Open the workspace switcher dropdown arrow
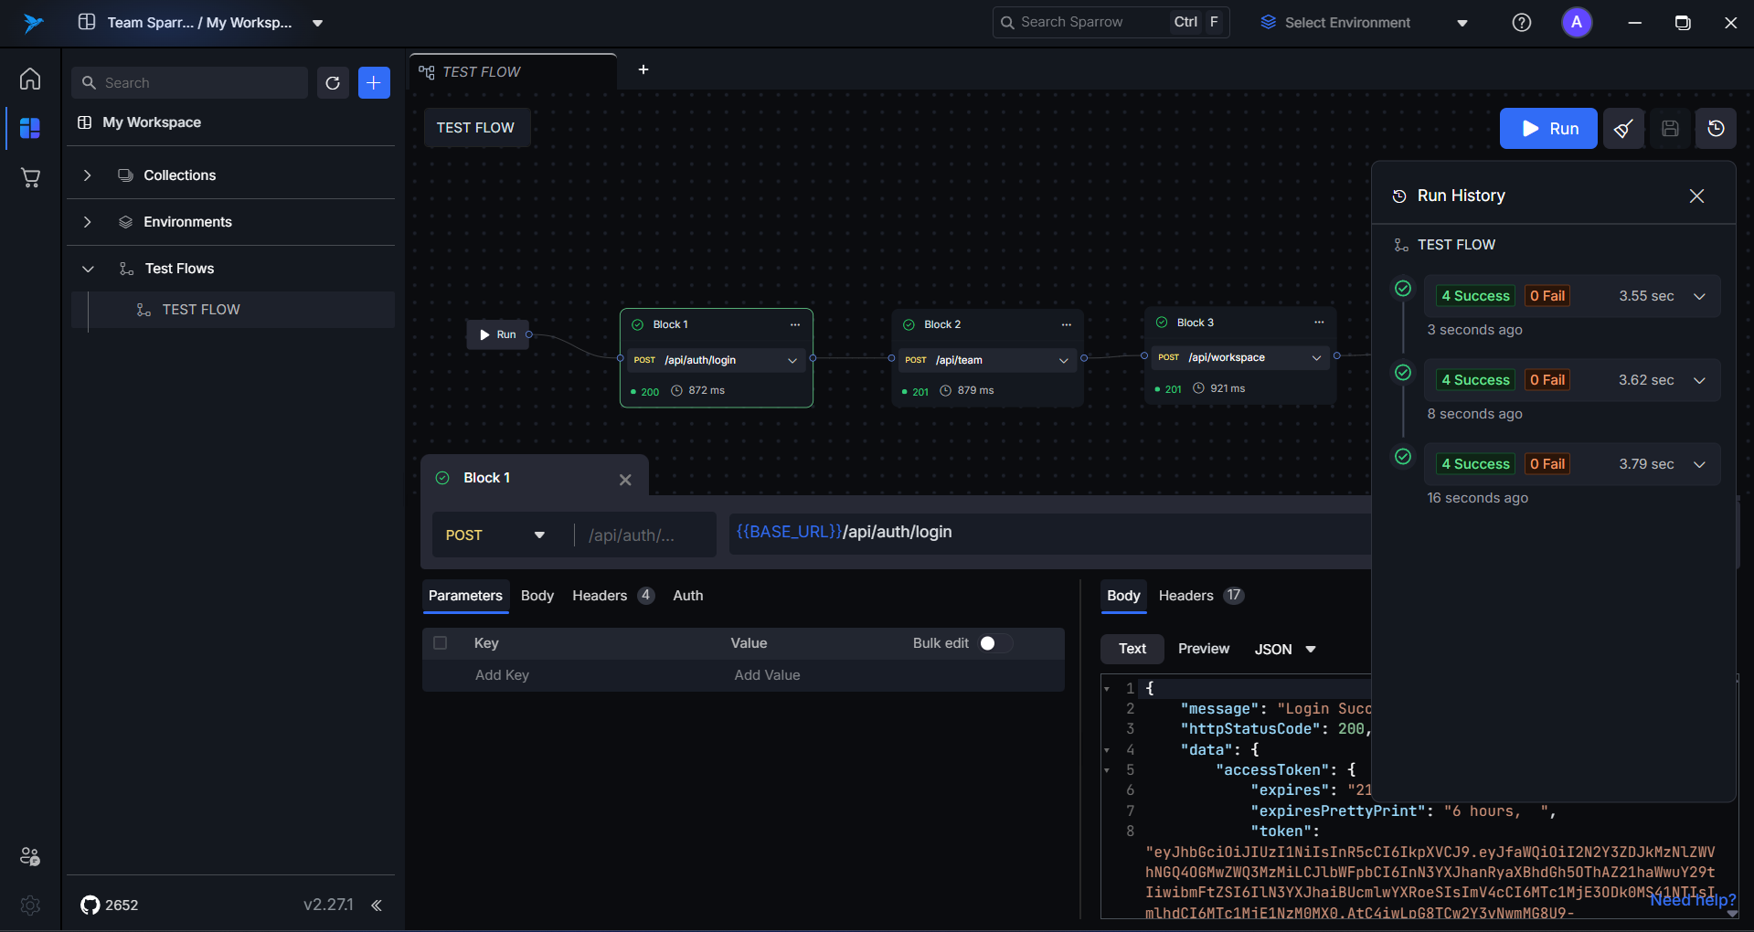The height and width of the screenshot is (932, 1754). point(317,23)
